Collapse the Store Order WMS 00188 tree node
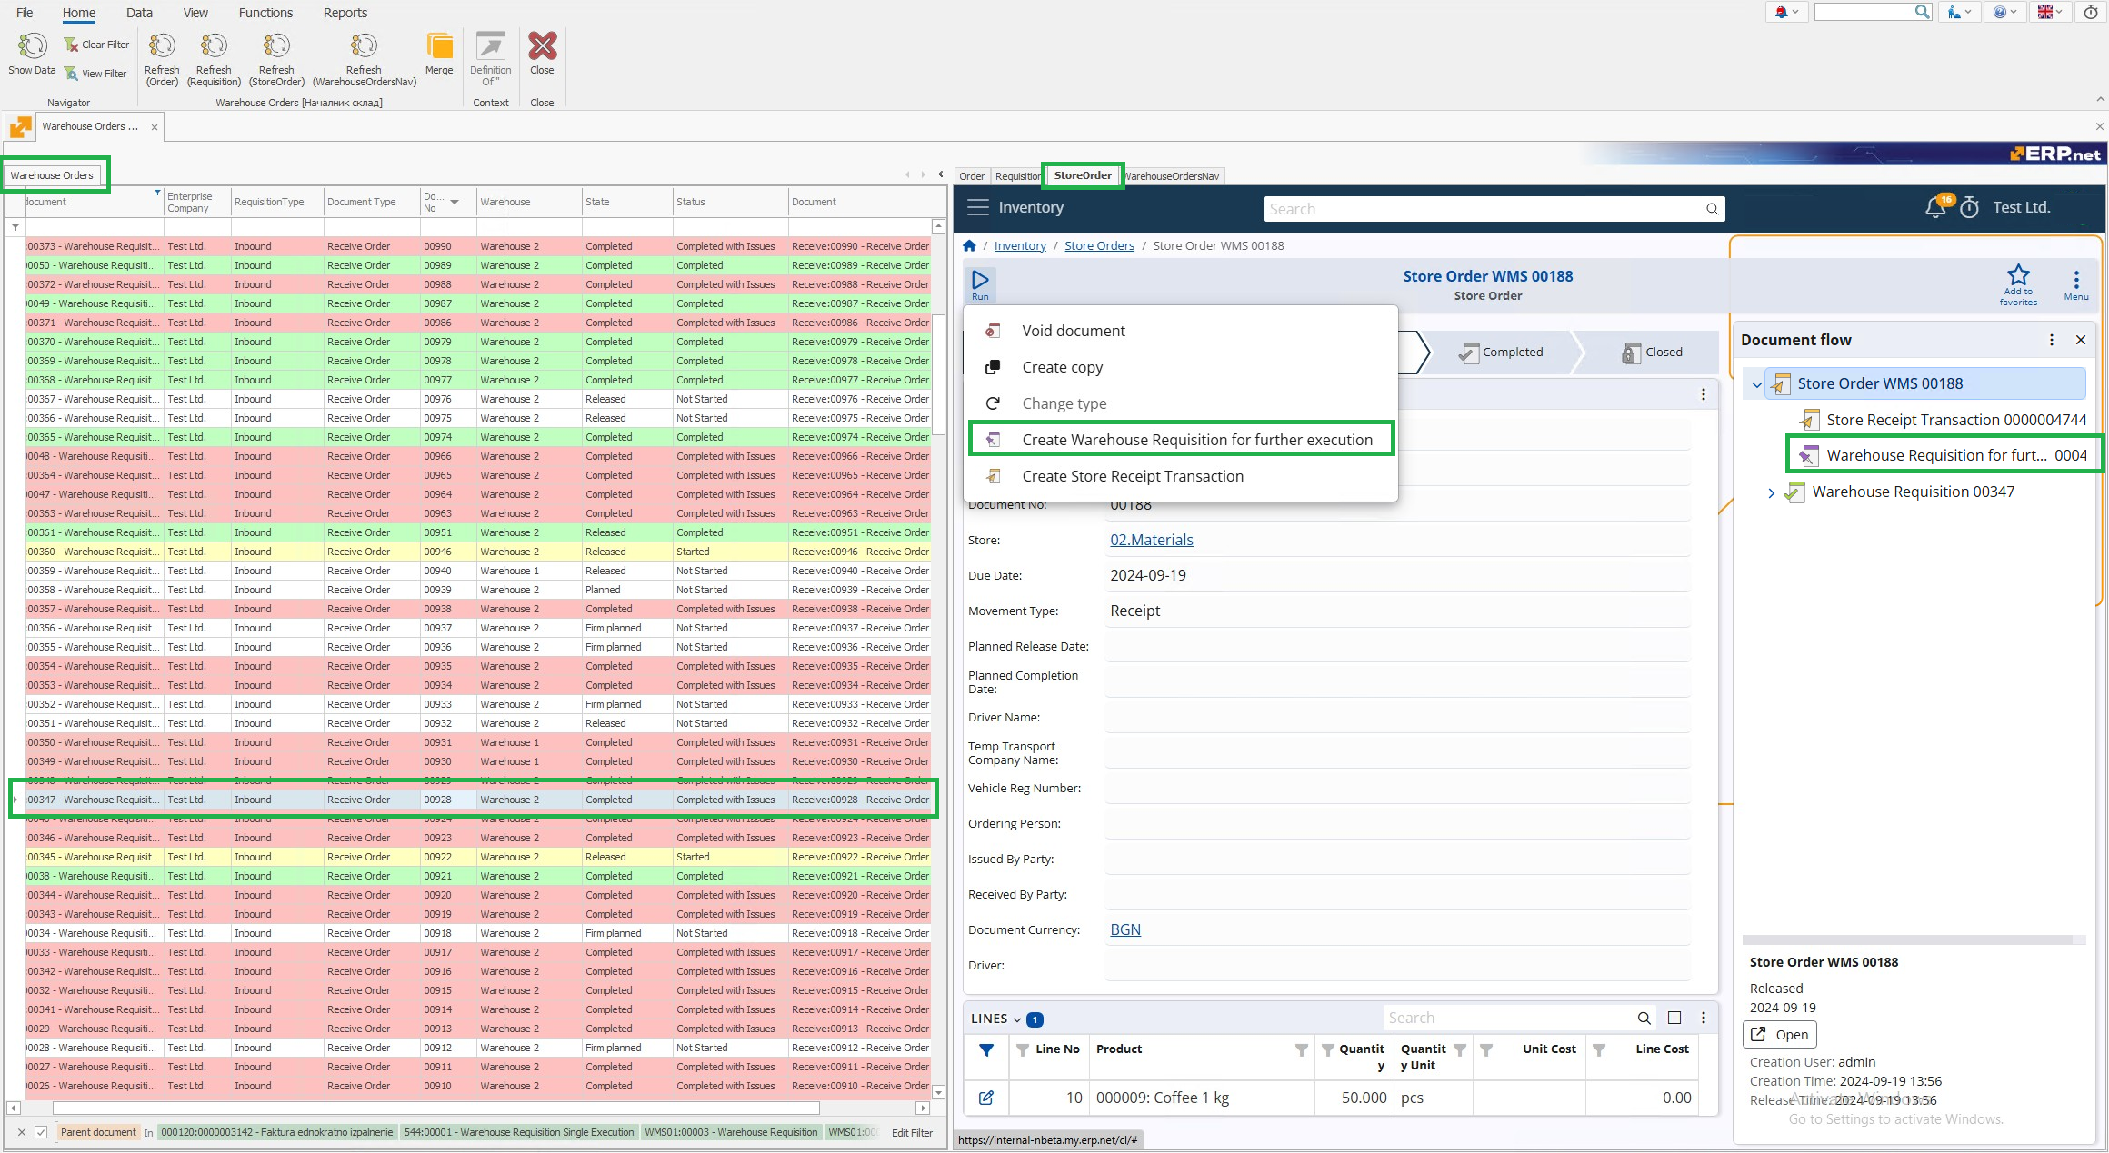Viewport: 2109px width, 1153px height. [x=1757, y=384]
